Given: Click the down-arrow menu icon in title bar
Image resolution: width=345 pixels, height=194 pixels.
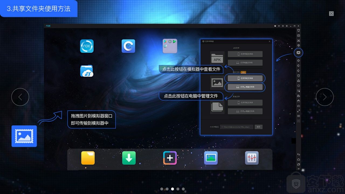Looking at the screenshot, I should tap(279, 26).
